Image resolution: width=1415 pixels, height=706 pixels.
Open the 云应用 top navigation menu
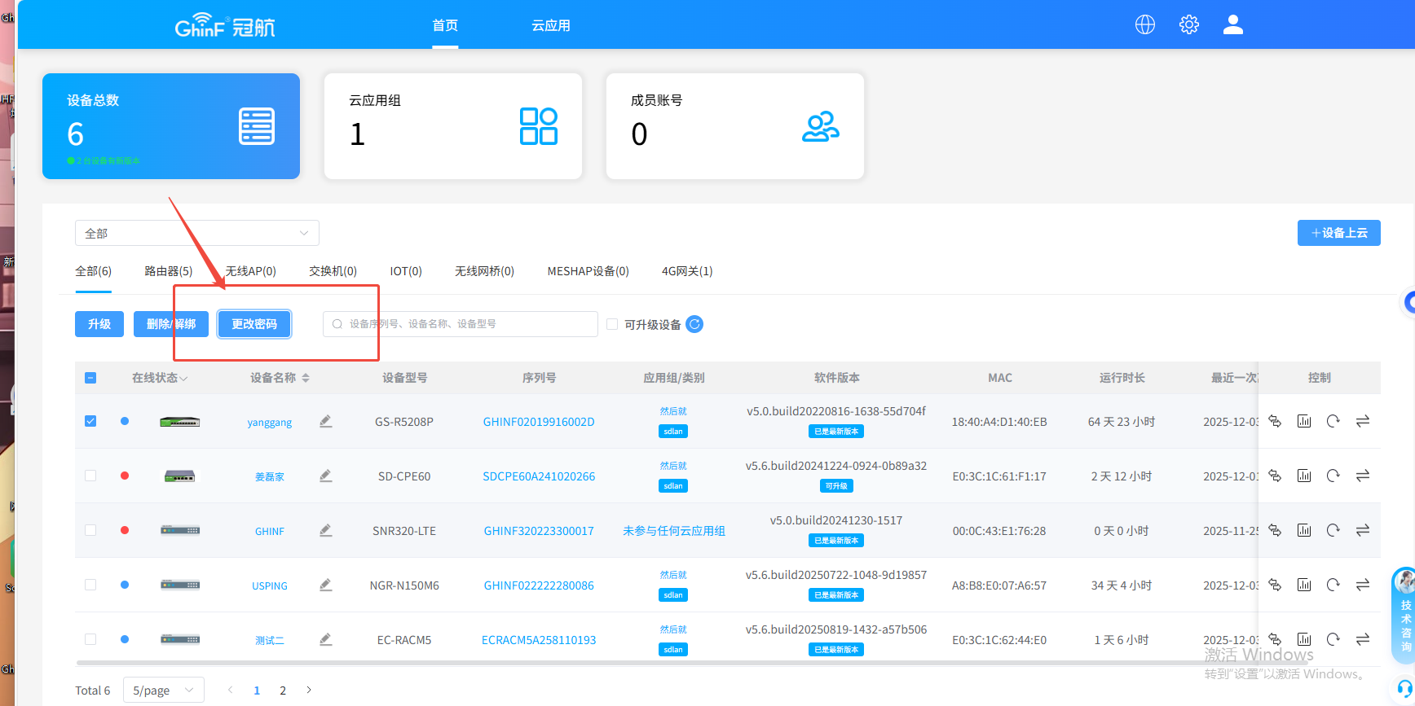click(x=551, y=25)
